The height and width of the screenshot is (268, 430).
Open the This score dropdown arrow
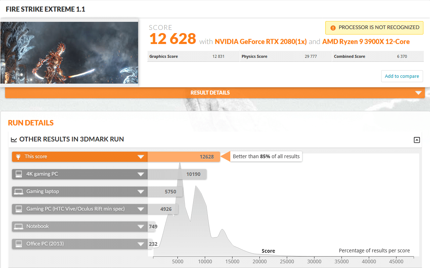(x=141, y=157)
